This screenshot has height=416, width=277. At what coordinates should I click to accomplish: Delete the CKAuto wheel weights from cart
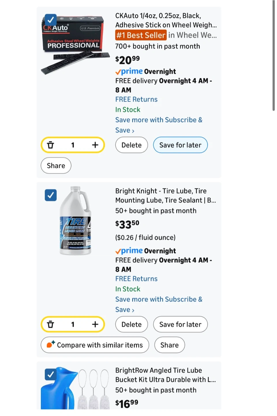132,145
